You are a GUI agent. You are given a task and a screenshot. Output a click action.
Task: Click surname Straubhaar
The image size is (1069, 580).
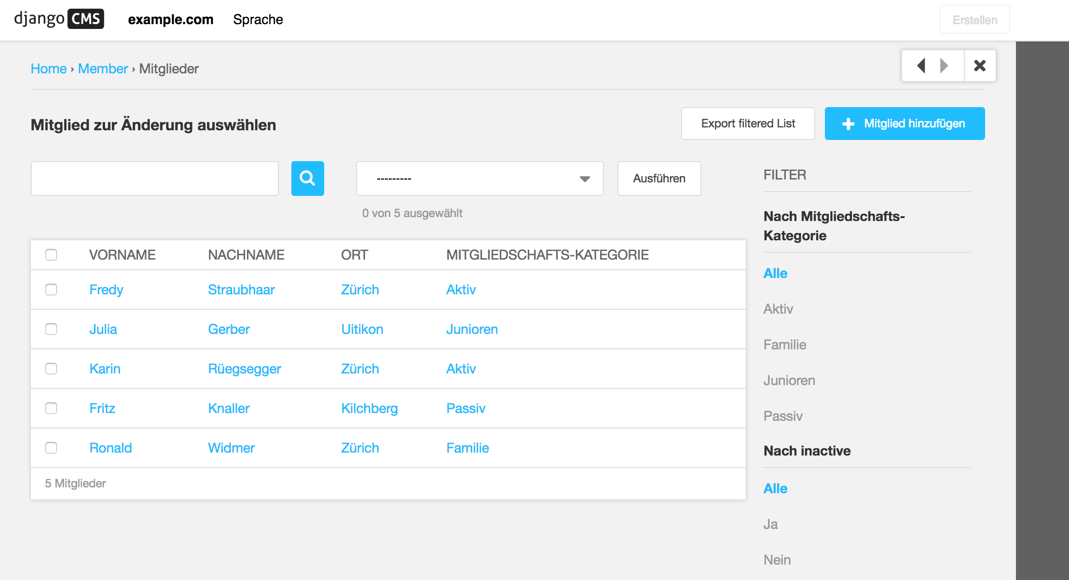(242, 290)
